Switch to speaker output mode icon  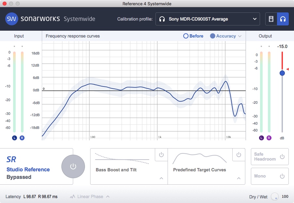(271, 19)
